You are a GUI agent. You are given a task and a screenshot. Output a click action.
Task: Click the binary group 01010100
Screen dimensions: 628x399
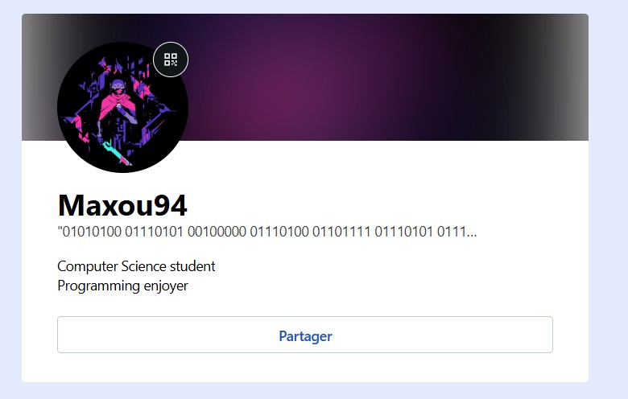(92, 232)
